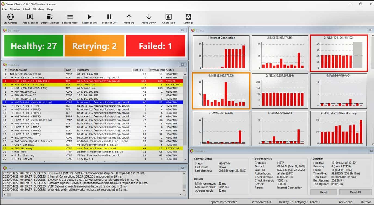Viewport: 374px width, 205px height.
Task: Click the red Failed: 1 summary tile
Action: pyautogui.click(x=156, y=46)
